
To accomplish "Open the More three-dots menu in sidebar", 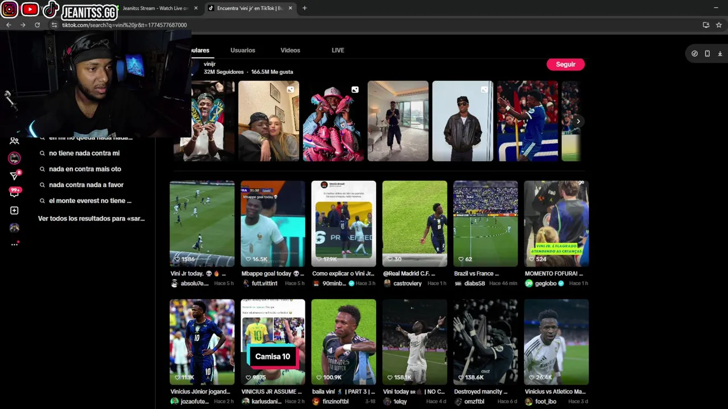I will click(x=14, y=244).
